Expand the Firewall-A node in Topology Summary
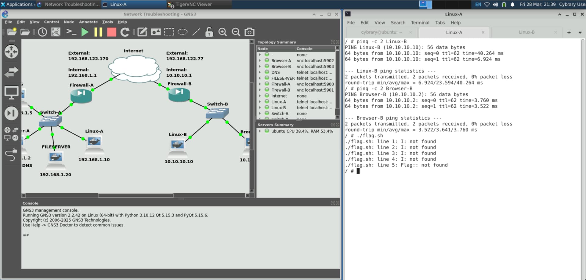 pos(260,84)
